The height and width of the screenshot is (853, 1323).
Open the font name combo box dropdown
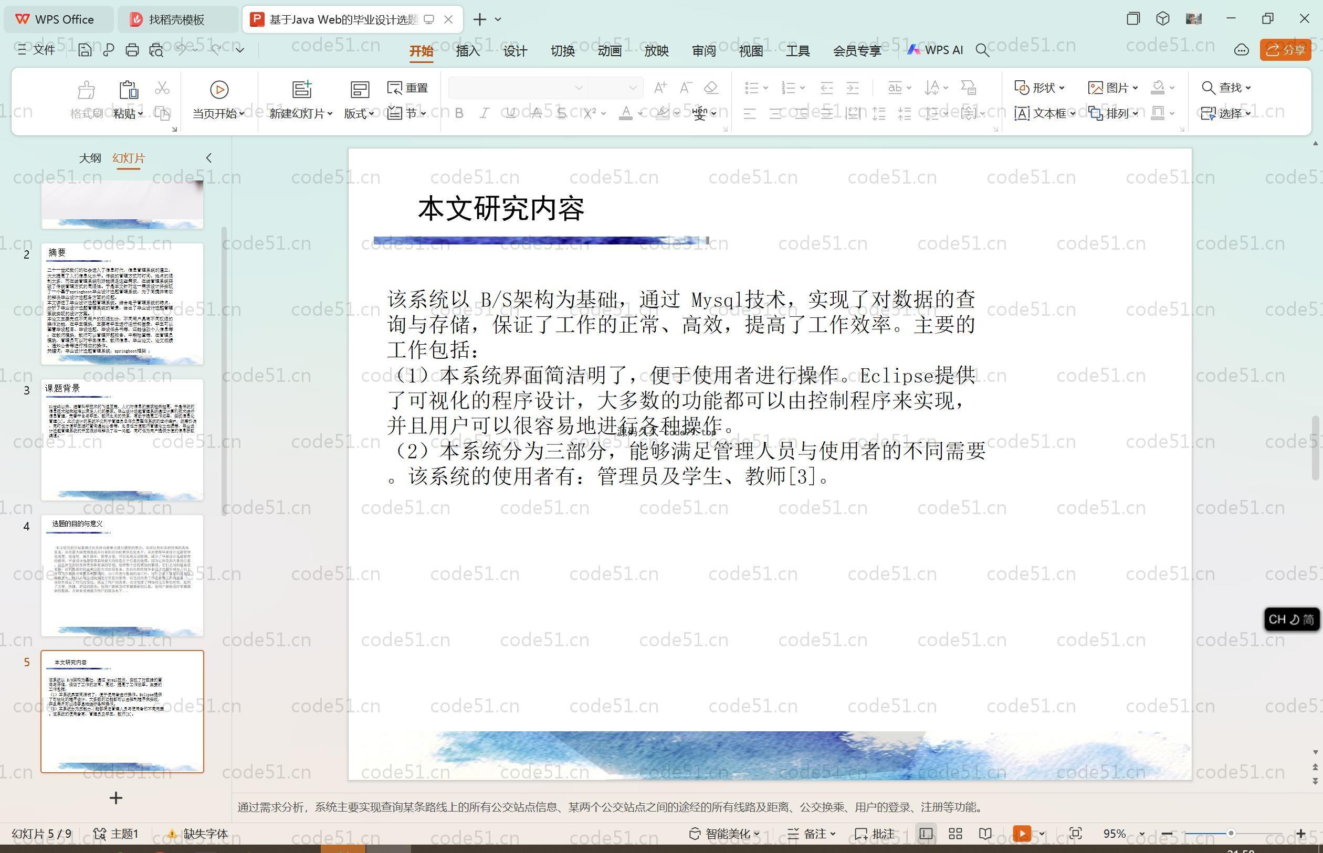click(x=579, y=88)
